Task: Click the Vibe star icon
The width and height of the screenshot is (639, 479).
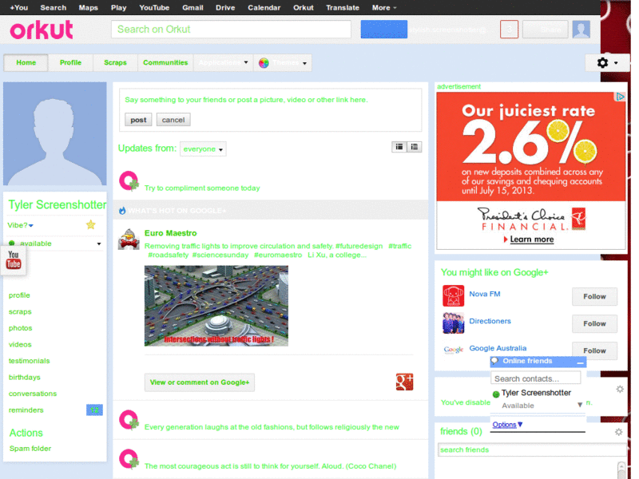Action: pyautogui.click(x=91, y=224)
